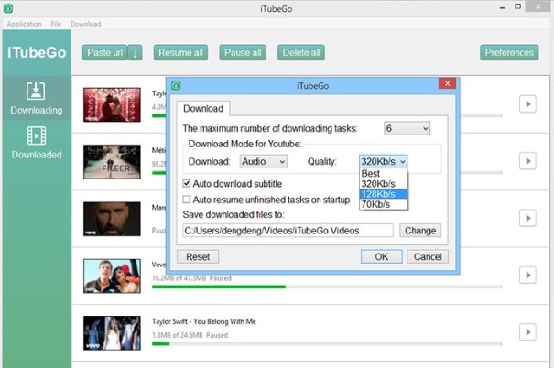Screen dimensions: 554x368
Task: Open maximum downloading tasks dropdown
Action: pos(407,128)
